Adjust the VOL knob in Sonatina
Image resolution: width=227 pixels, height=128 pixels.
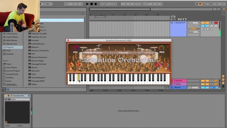click(75, 48)
